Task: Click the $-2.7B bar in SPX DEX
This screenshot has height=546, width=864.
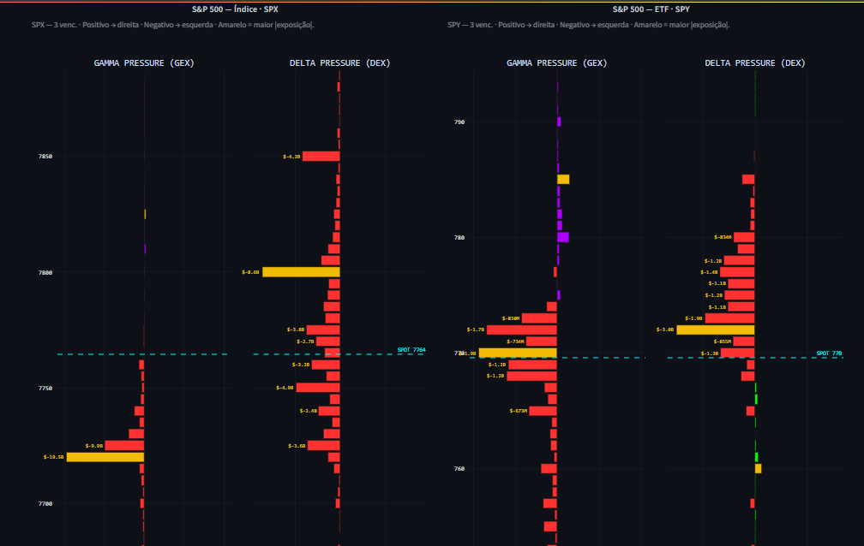Action: tap(327, 341)
